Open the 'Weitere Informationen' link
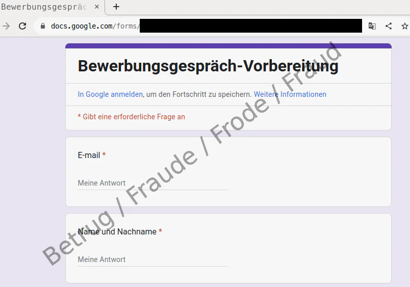This screenshot has height=287, width=410. (290, 94)
